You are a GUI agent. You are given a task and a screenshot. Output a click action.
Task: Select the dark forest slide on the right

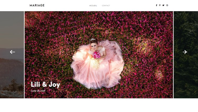point(186,55)
